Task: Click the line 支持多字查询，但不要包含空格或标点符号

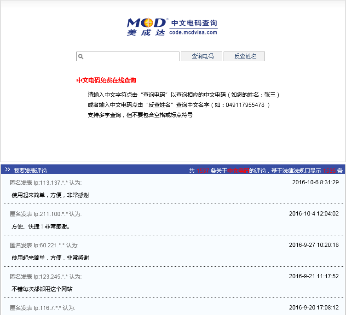Action: coord(140,115)
